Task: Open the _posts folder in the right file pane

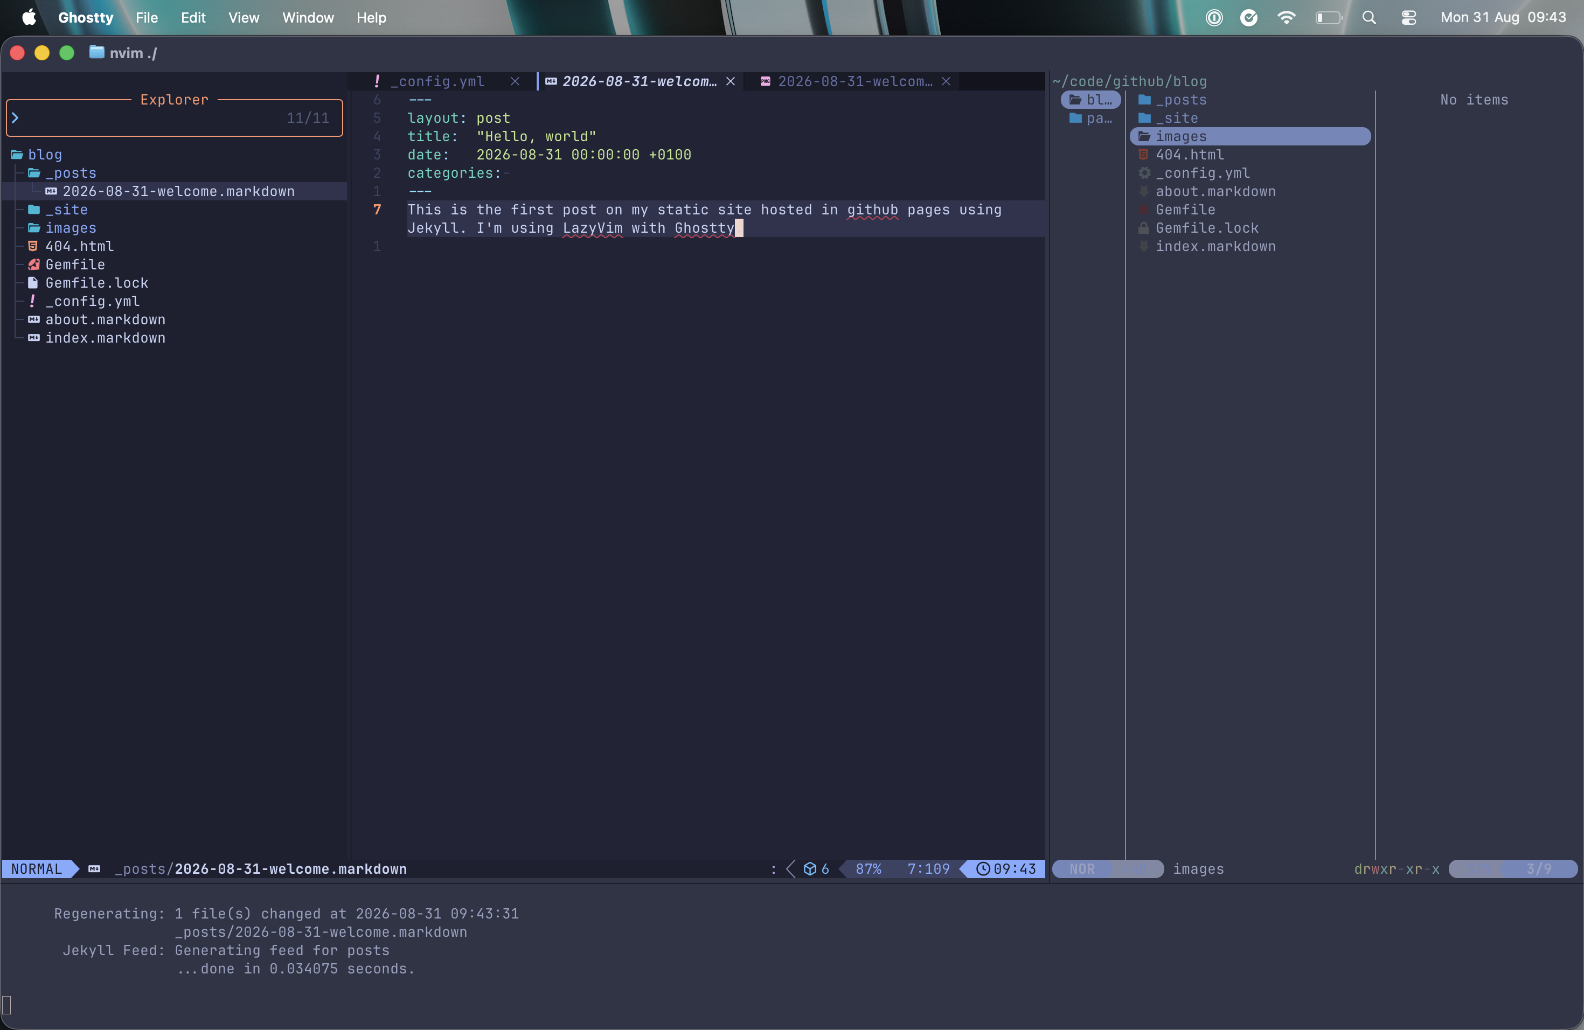Action: pyautogui.click(x=1172, y=100)
